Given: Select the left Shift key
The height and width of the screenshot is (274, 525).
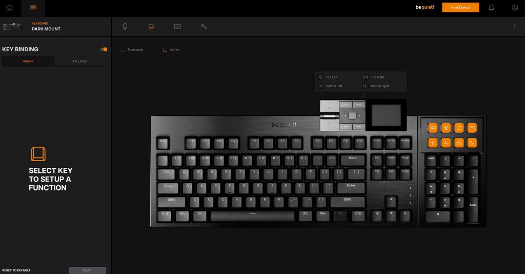Looking at the screenshot, I should [x=171, y=202].
